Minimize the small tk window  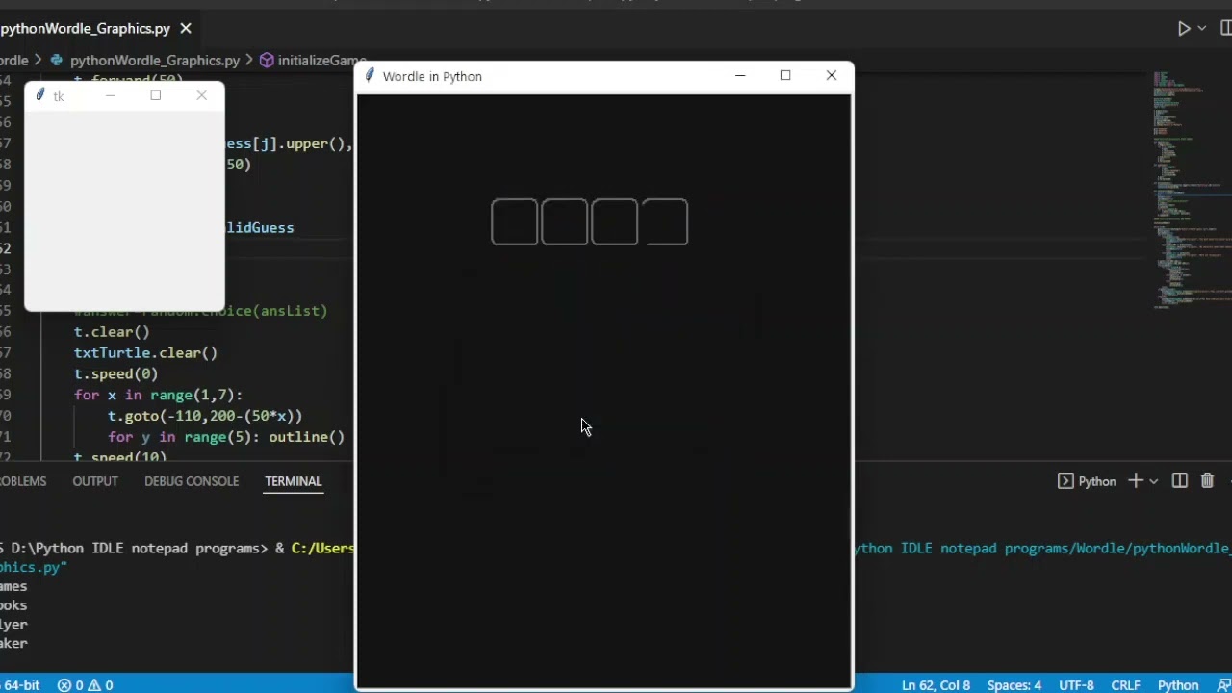click(110, 95)
